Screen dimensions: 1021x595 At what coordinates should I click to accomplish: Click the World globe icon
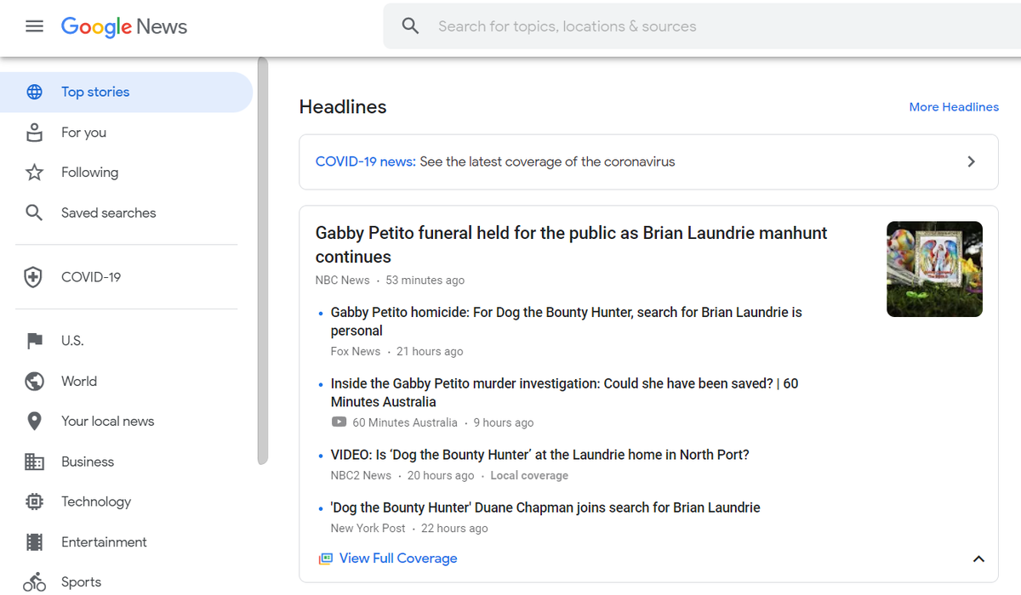point(34,381)
